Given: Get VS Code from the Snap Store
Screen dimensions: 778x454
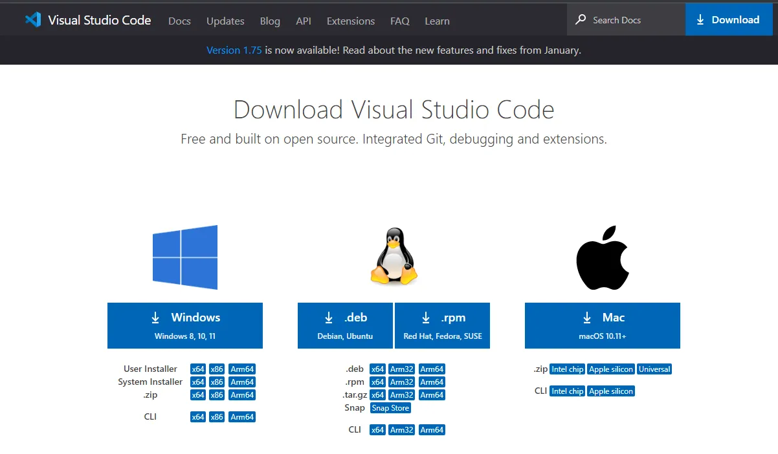Looking at the screenshot, I should pyautogui.click(x=390, y=408).
